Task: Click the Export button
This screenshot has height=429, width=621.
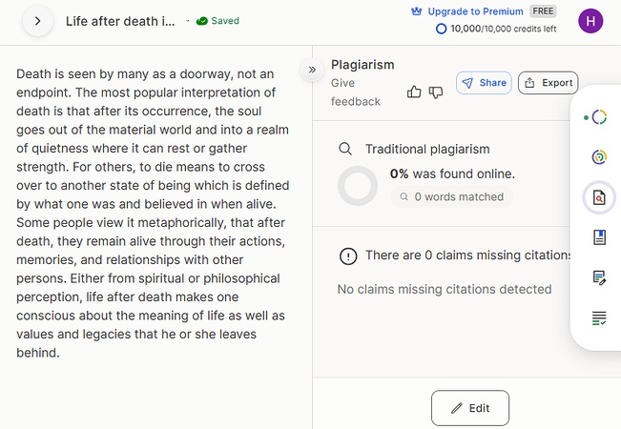Action: click(x=548, y=83)
